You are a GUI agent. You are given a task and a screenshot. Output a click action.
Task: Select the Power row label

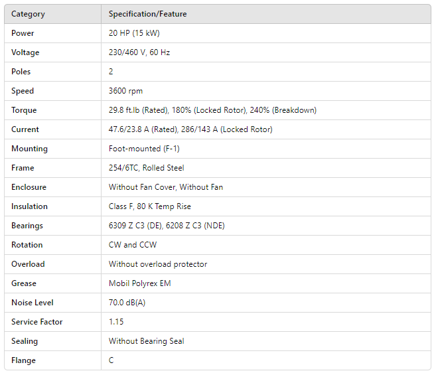23,33
